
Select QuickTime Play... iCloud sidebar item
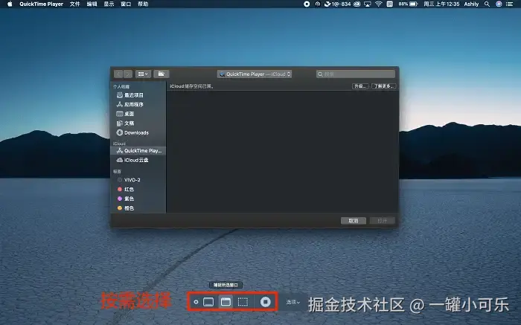138,151
